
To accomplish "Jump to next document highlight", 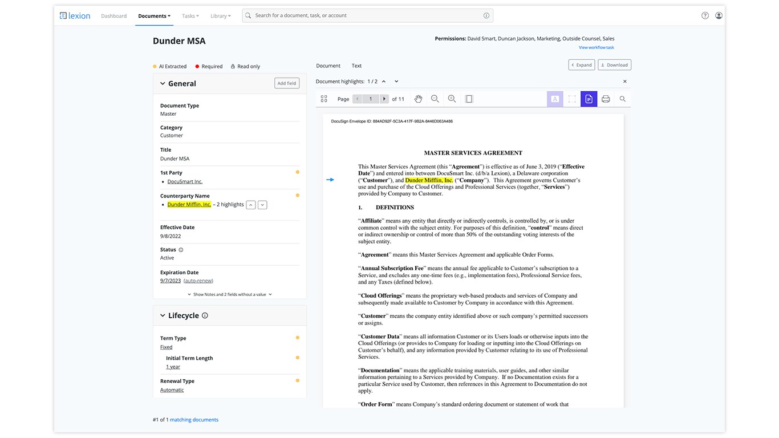I will pyautogui.click(x=396, y=82).
